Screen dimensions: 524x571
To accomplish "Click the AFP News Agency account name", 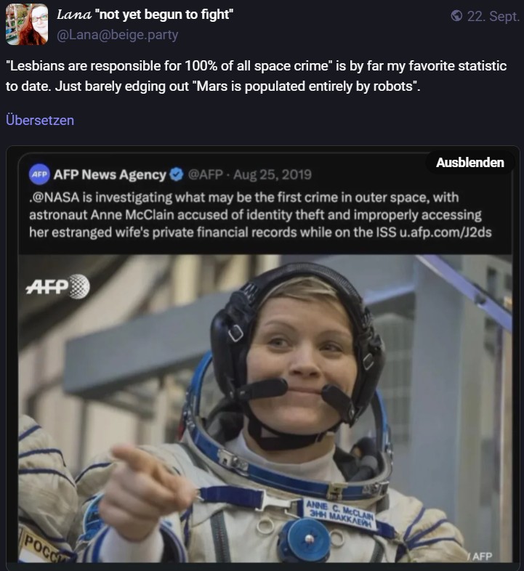I will coord(110,175).
